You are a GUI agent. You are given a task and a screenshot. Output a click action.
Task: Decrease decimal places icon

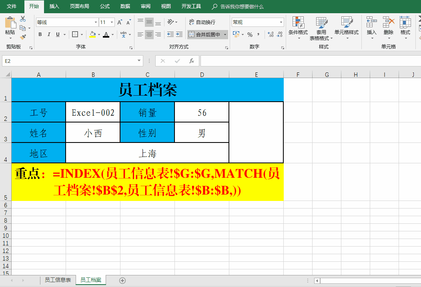279,34
